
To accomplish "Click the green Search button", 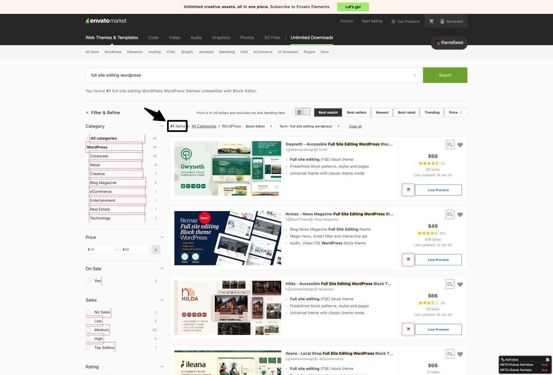I will (445, 75).
